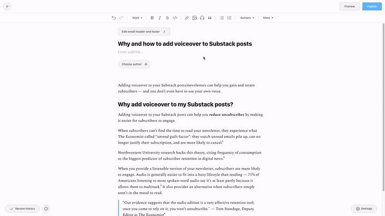Click footnote marker 1 after "cancel."

tap(223, 142)
